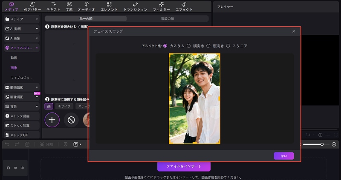The width and height of the screenshot is (341, 180).
Task: Click the left-edge crop handle of the photo
Action: pos(170,98)
